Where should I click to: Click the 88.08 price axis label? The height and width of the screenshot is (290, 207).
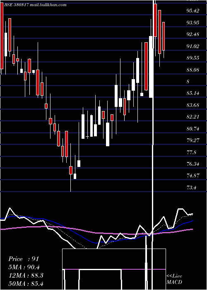pyautogui.click(x=193, y=70)
